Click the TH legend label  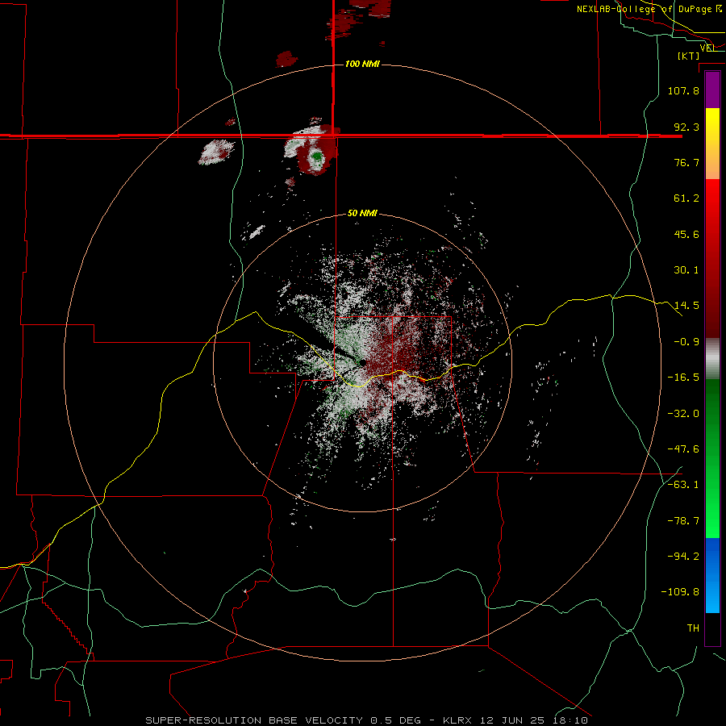(693, 628)
